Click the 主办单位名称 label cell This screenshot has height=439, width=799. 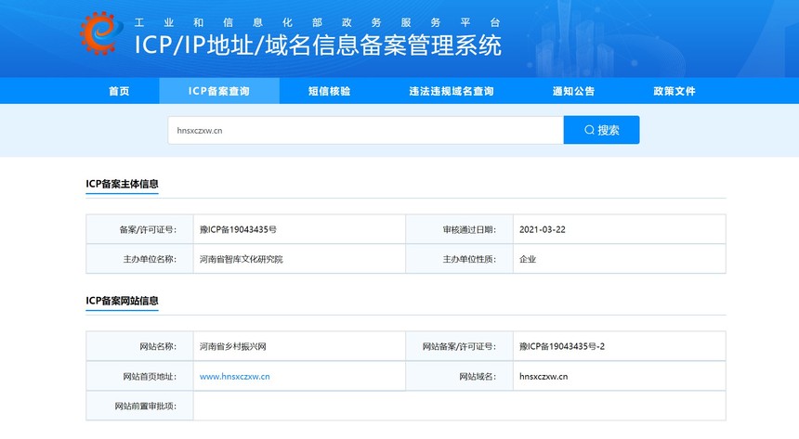(139, 259)
